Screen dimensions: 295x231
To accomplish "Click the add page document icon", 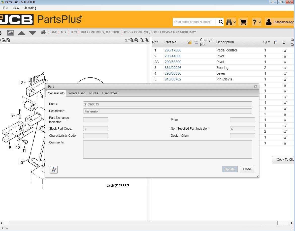I will click(8, 40).
